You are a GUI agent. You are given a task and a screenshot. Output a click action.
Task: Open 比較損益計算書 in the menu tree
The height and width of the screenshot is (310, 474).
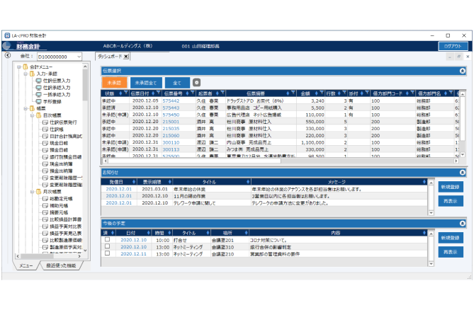point(66,219)
